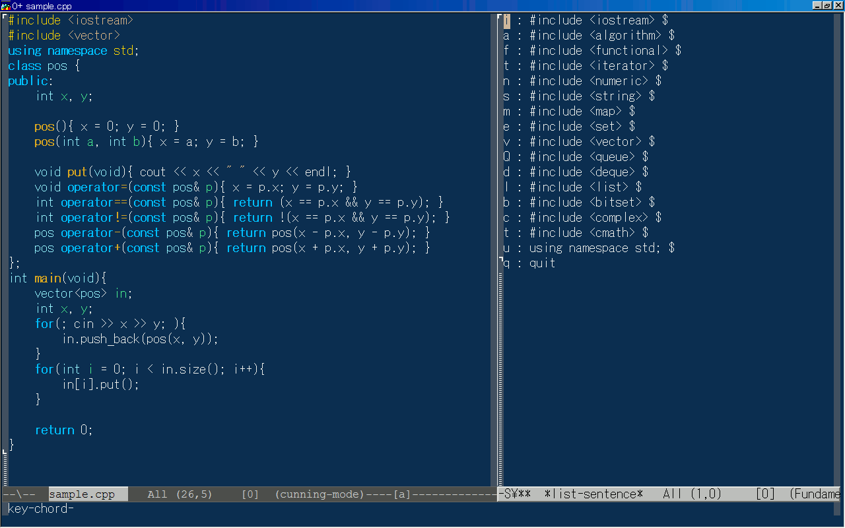
Task: Select the '#include <map> $' list entry
Action: [570, 112]
